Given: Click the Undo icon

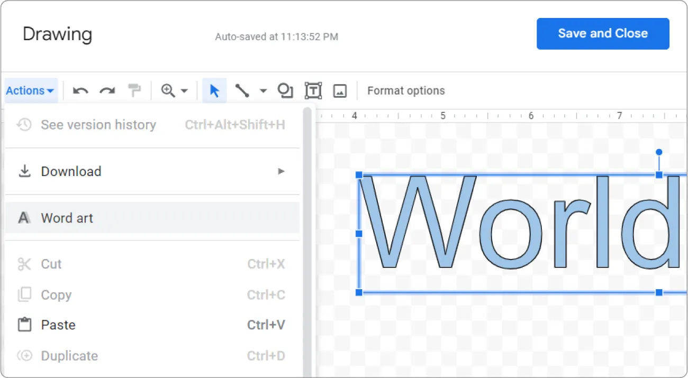Looking at the screenshot, I should (x=80, y=90).
